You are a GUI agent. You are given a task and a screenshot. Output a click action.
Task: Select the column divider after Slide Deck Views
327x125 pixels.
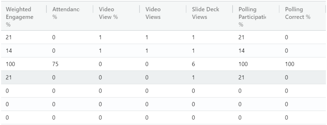coord(233,9)
